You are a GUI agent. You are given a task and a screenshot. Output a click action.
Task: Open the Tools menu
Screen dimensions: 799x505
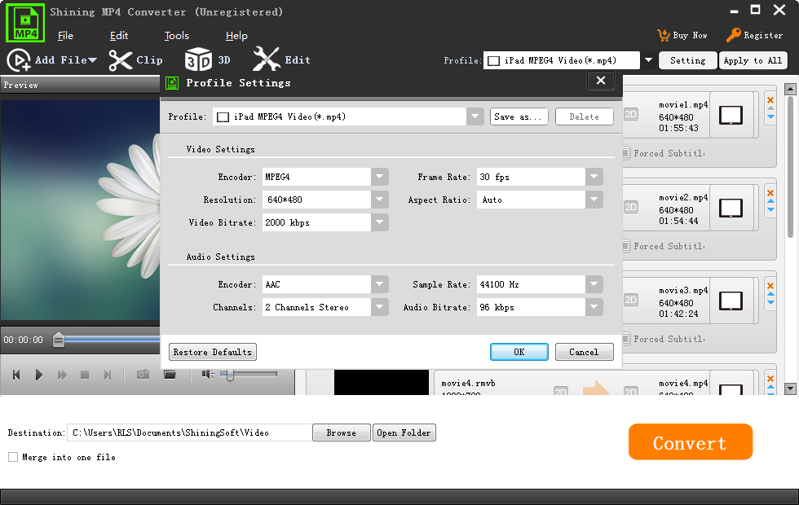pyautogui.click(x=176, y=36)
